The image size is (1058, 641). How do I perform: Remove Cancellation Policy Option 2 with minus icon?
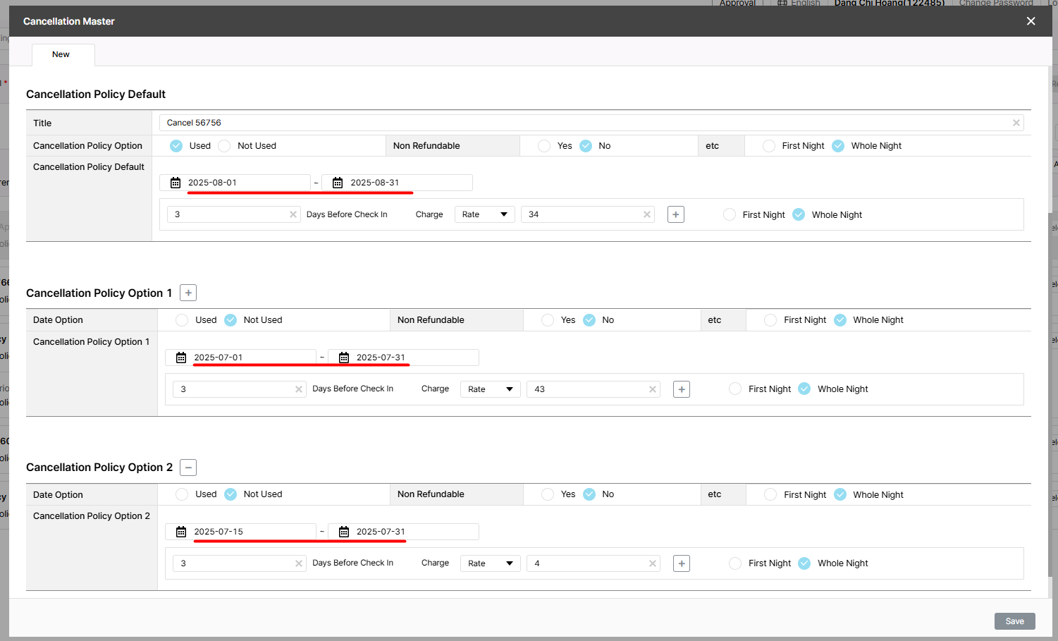(x=188, y=468)
